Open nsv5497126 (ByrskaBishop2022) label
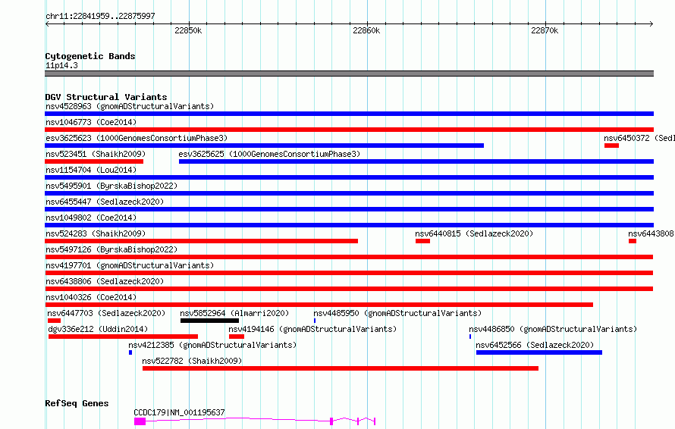Screen dimensions: 675x429 click(111, 249)
